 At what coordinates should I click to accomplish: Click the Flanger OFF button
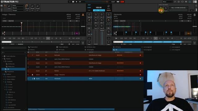38,10
